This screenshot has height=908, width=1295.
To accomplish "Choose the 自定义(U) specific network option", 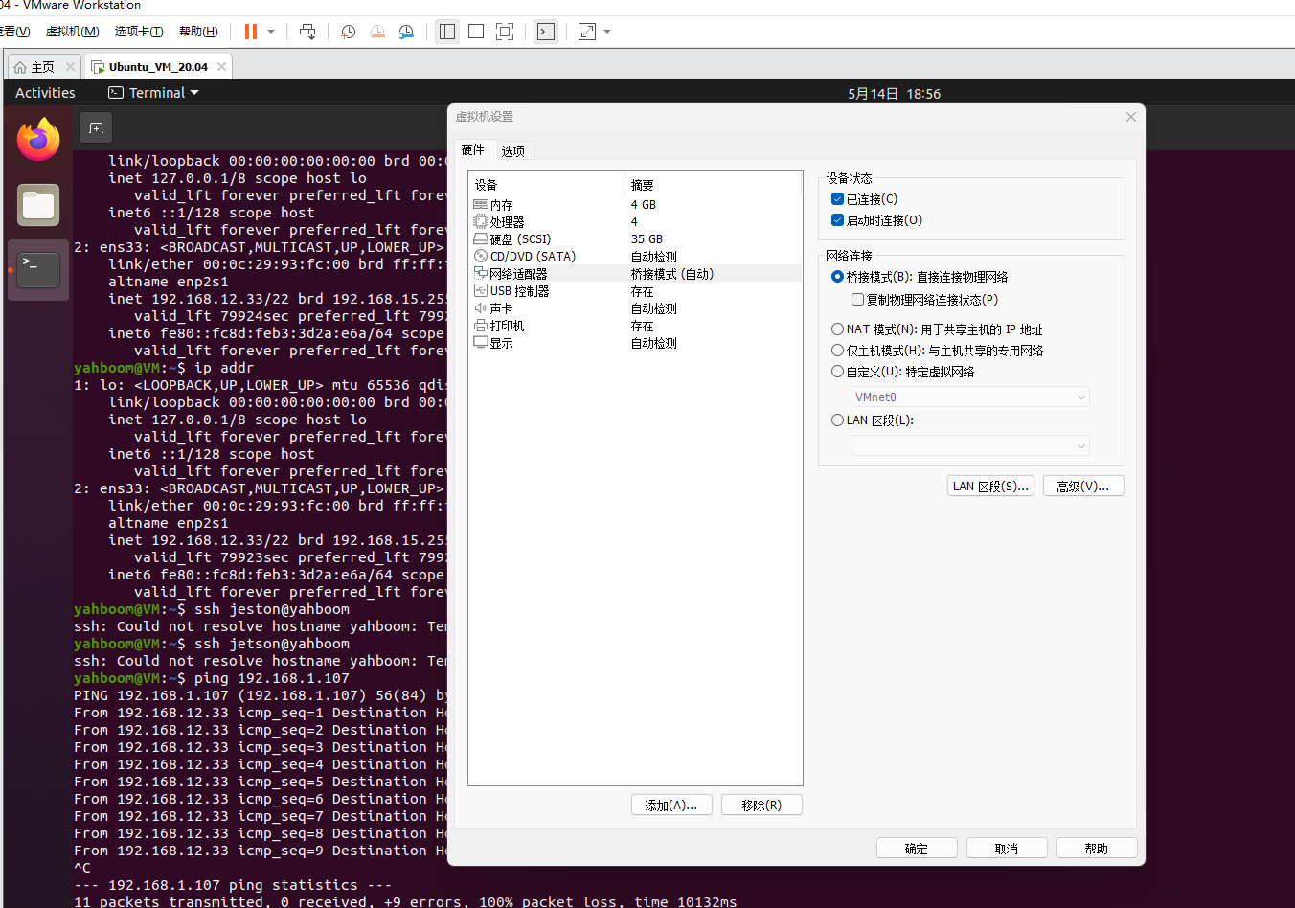I will pyautogui.click(x=838, y=372).
